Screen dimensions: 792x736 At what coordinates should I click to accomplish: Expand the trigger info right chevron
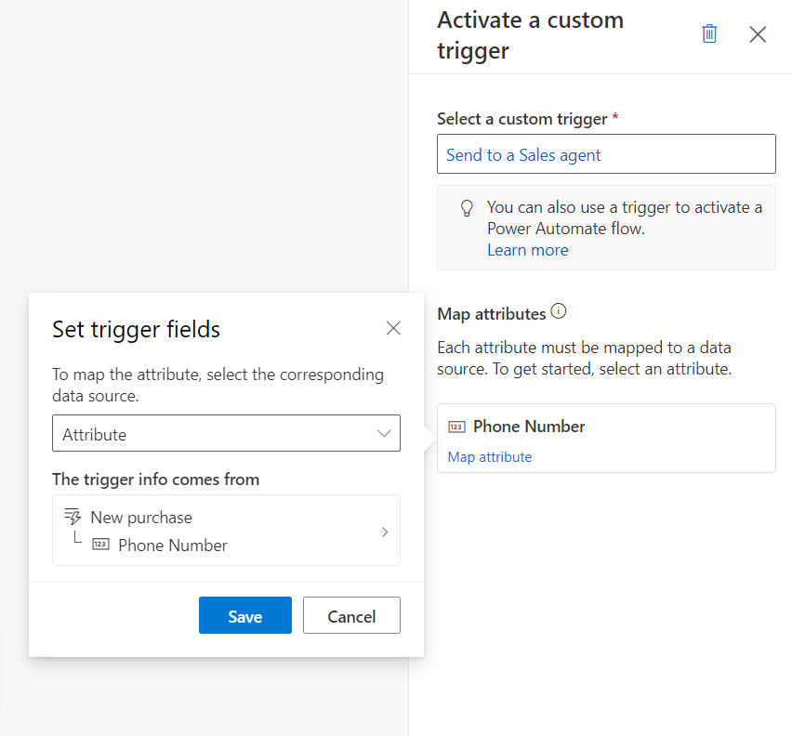click(385, 532)
